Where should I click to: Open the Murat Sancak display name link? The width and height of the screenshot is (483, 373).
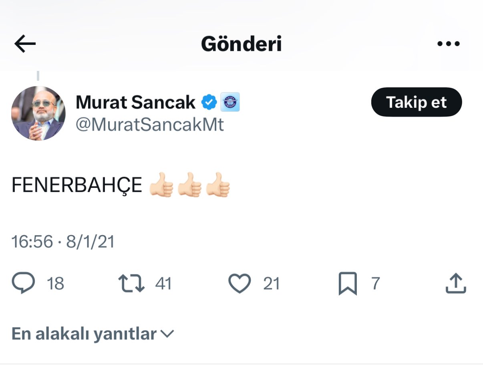(135, 103)
